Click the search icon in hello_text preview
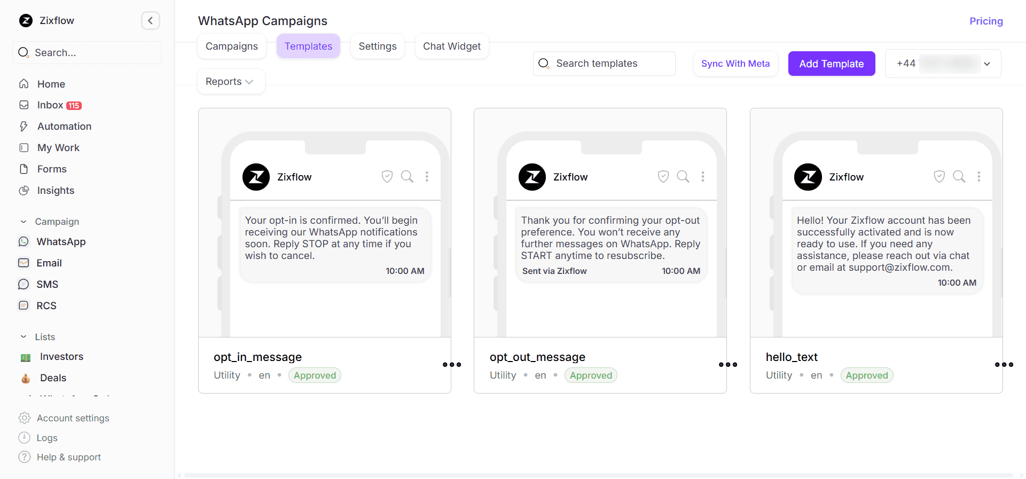1026x479 pixels. pos(960,177)
